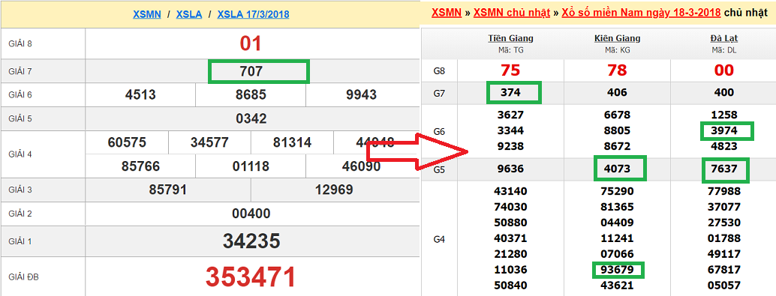Screen dimensions: 776x296
Task: Open the XSLA breadcrumb link
Action: [x=189, y=14]
